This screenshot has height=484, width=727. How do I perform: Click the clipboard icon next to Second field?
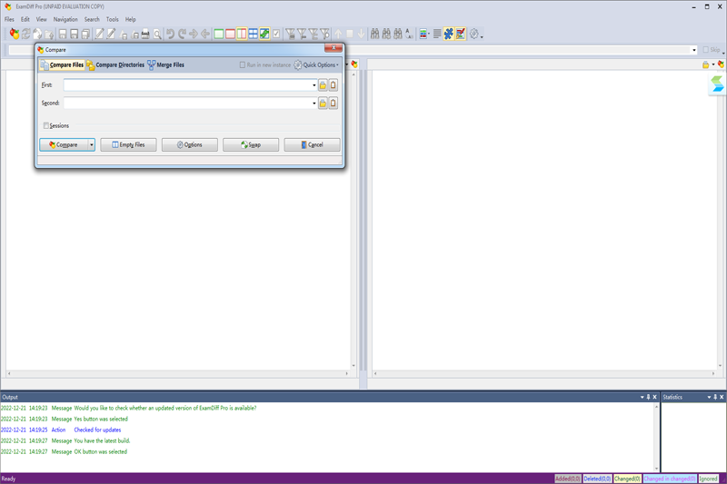(334, 104)
